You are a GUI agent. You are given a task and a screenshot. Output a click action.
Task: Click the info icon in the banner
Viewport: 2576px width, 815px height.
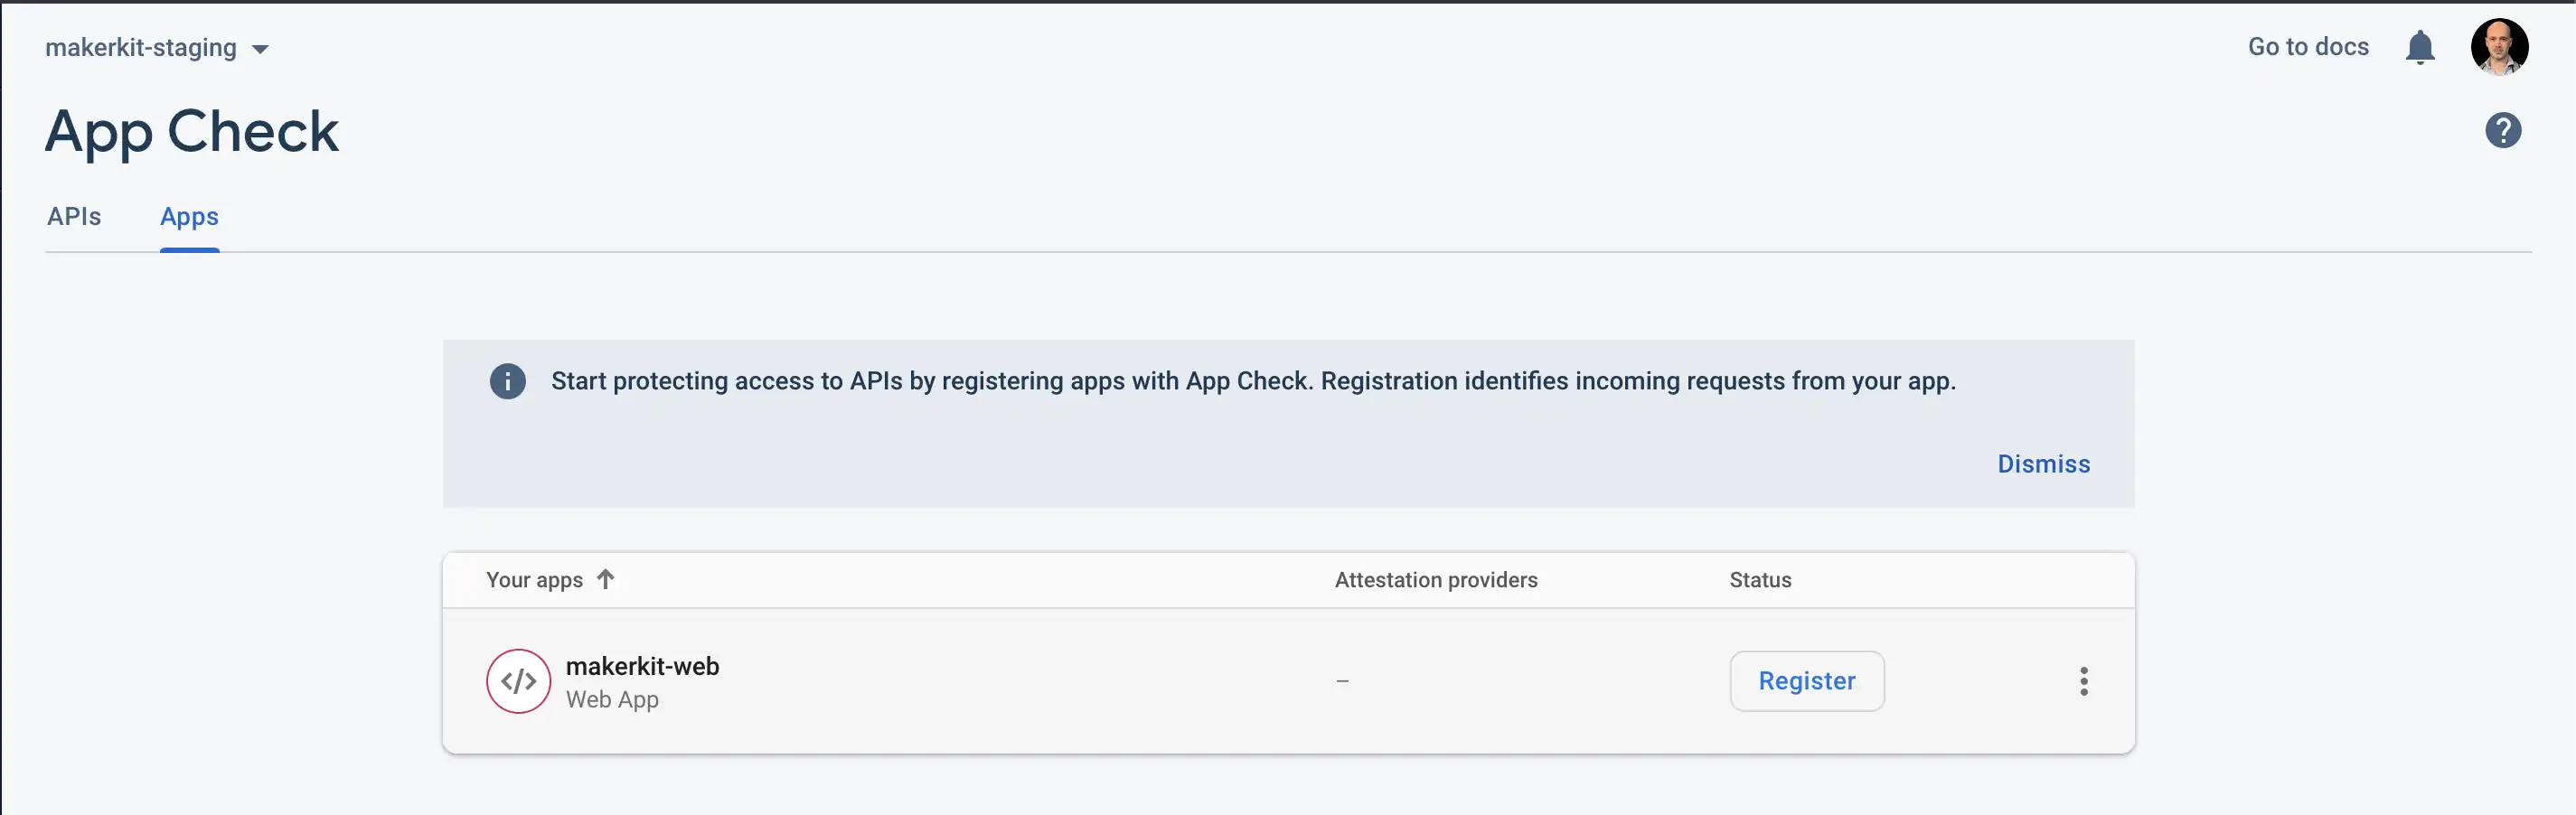[x=507, y=381]
